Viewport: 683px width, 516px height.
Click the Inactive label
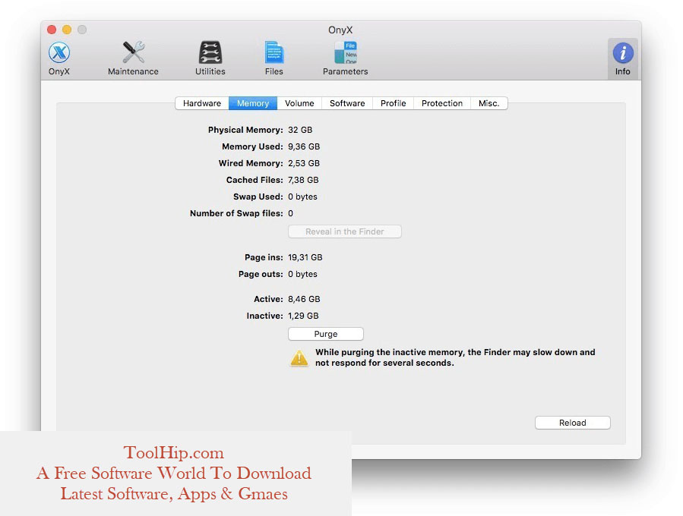click(x=265, y=316)
